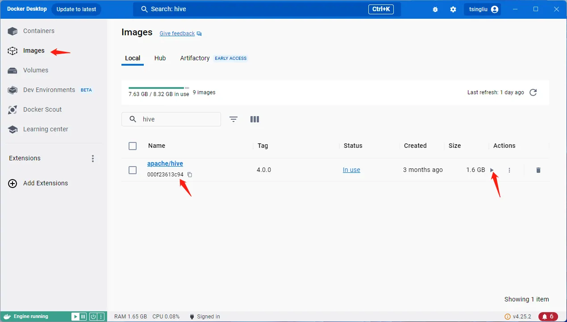The image size is (567, 322).
Task: Focus the images filter field containing hive
Action: [171, 119]
